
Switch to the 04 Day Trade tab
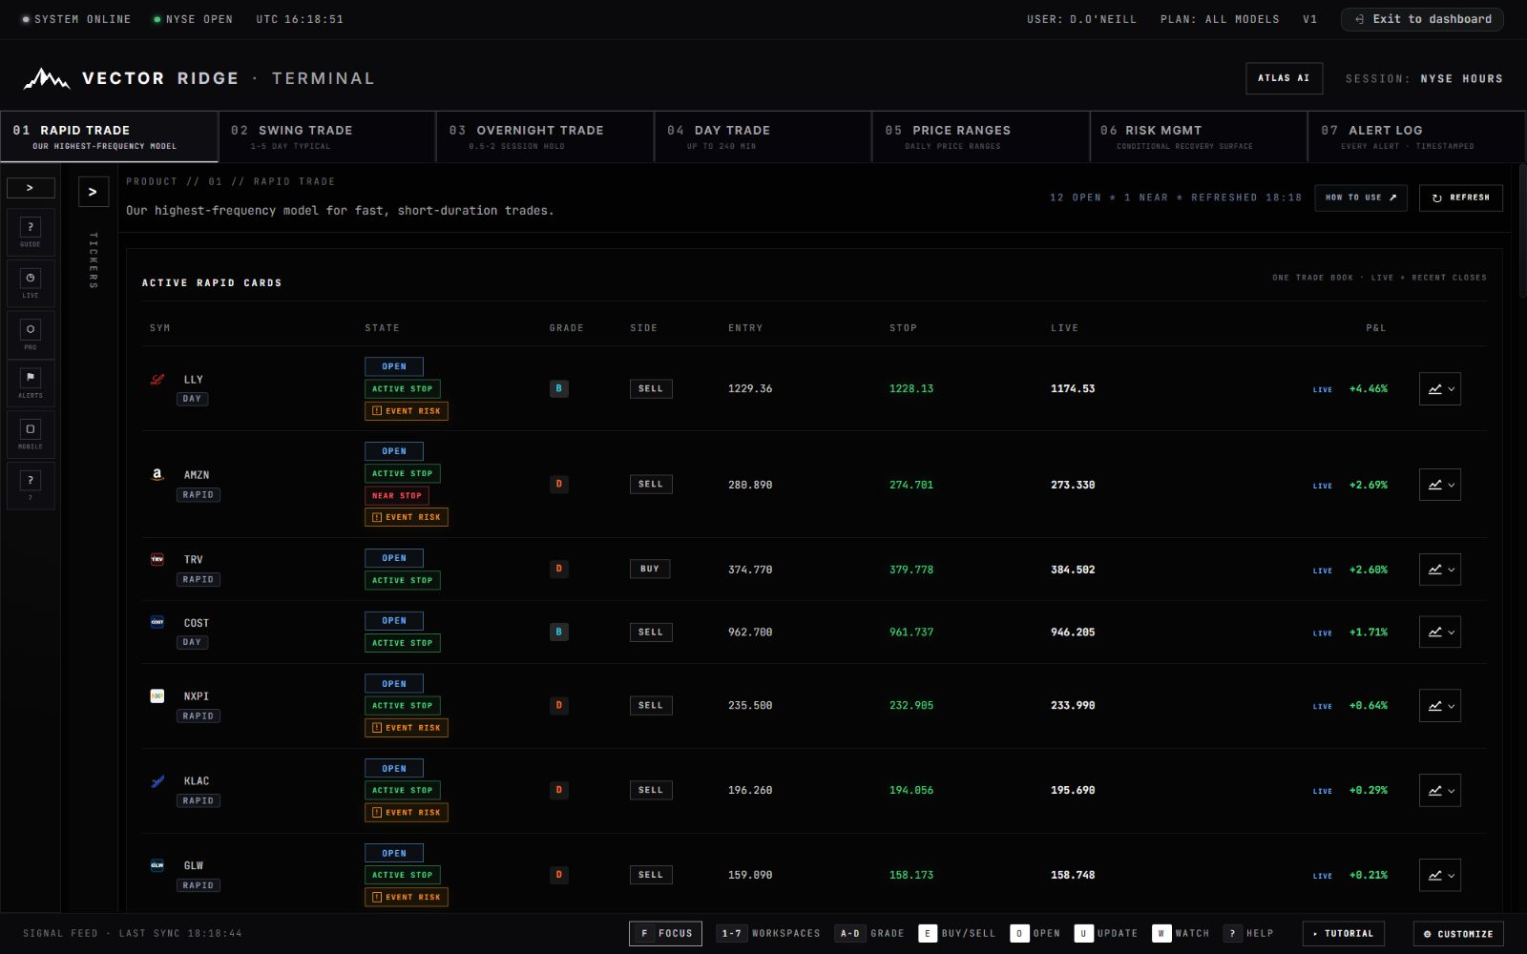pyautogui.click(x=763, y=136)
